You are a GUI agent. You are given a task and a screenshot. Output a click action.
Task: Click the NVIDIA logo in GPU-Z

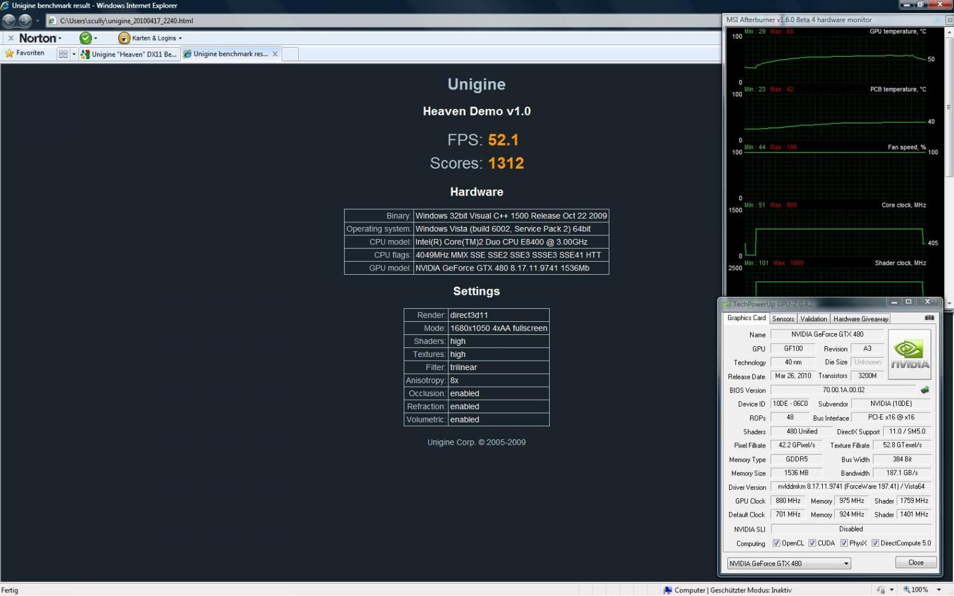pos(909,355)
